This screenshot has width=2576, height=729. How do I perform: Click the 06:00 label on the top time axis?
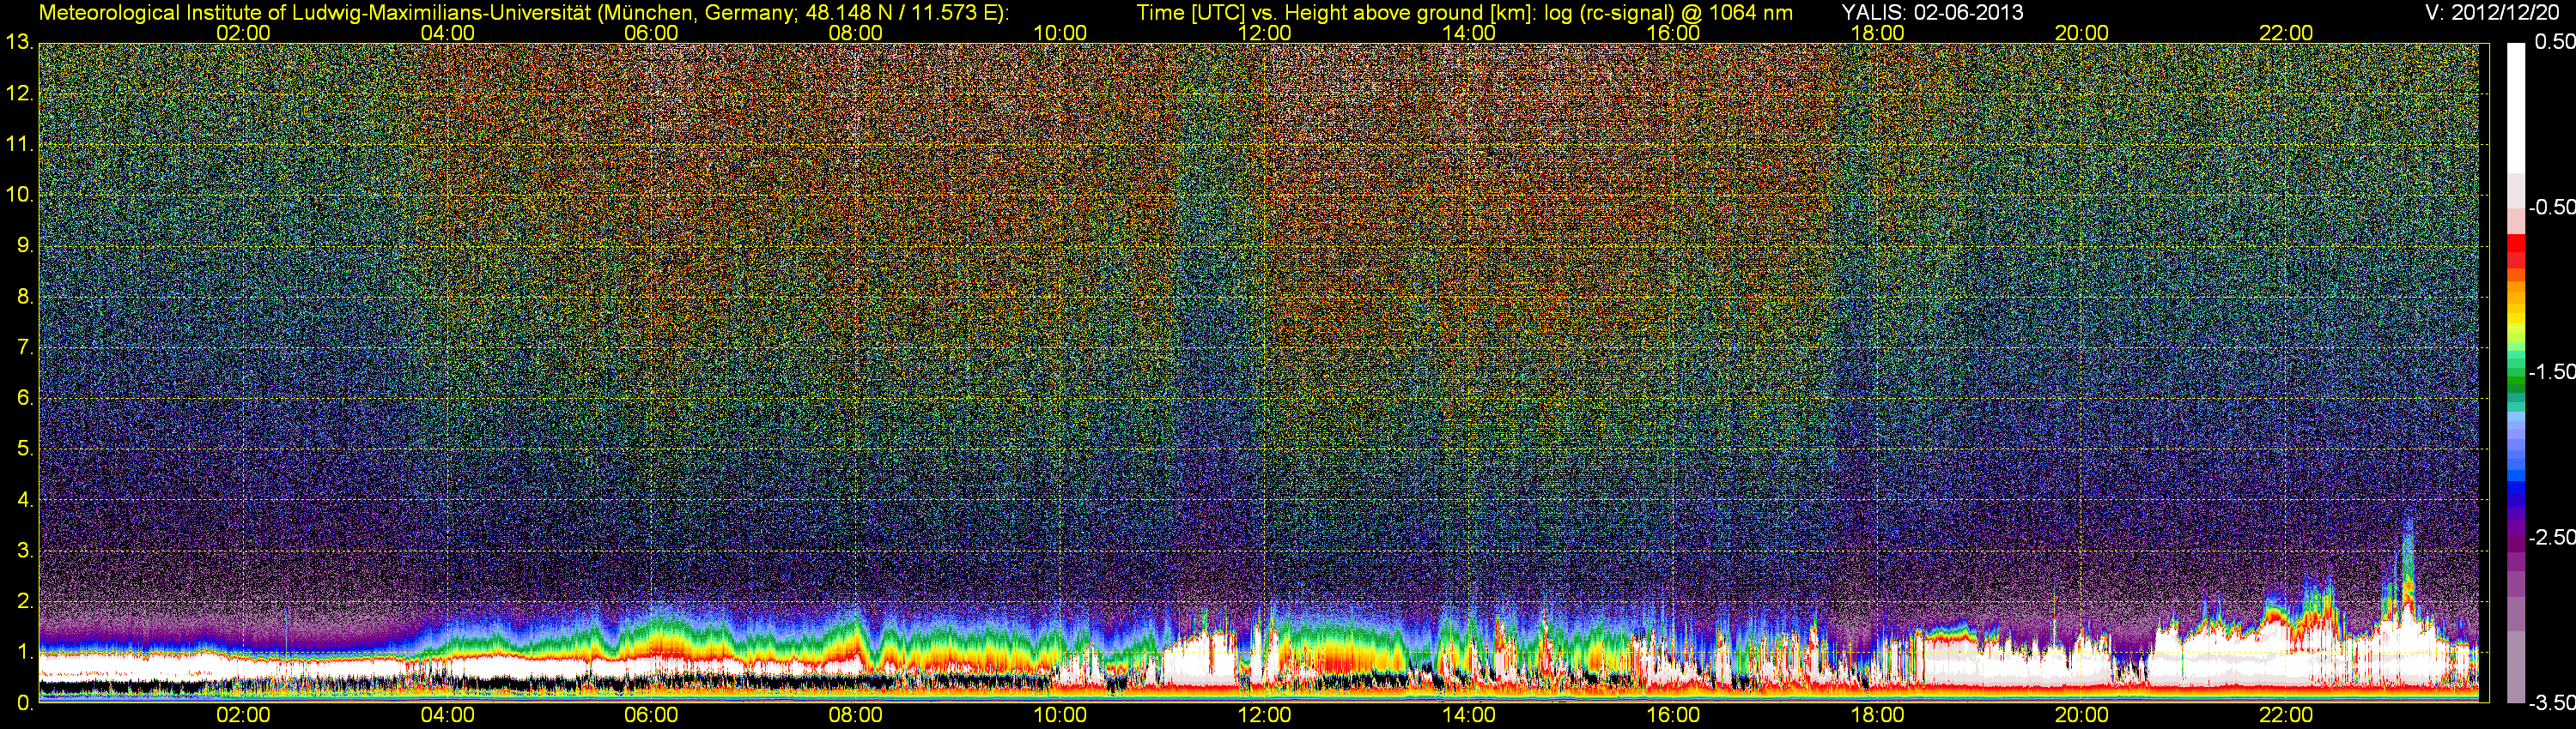click(x=651, y=33)
